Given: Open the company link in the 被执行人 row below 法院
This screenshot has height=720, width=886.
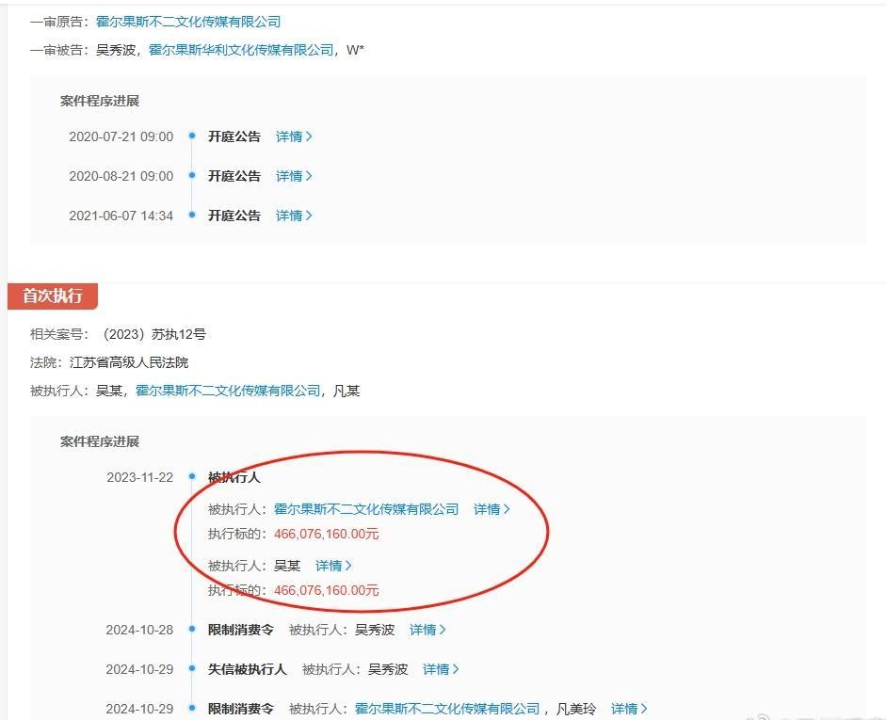Looking at the screenshot, I should (228, 391).
